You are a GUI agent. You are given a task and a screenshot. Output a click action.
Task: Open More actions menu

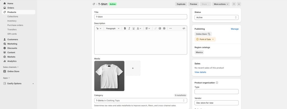pos(221,4)
